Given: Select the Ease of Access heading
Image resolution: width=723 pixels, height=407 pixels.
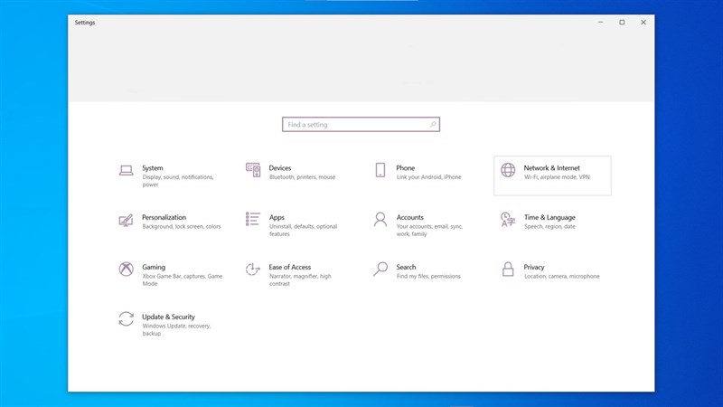Looking at the screenshot, I should pos(289,267).
